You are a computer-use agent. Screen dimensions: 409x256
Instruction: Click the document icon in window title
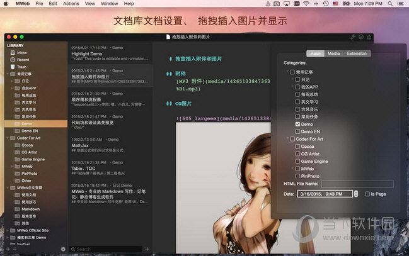[168, 37]
